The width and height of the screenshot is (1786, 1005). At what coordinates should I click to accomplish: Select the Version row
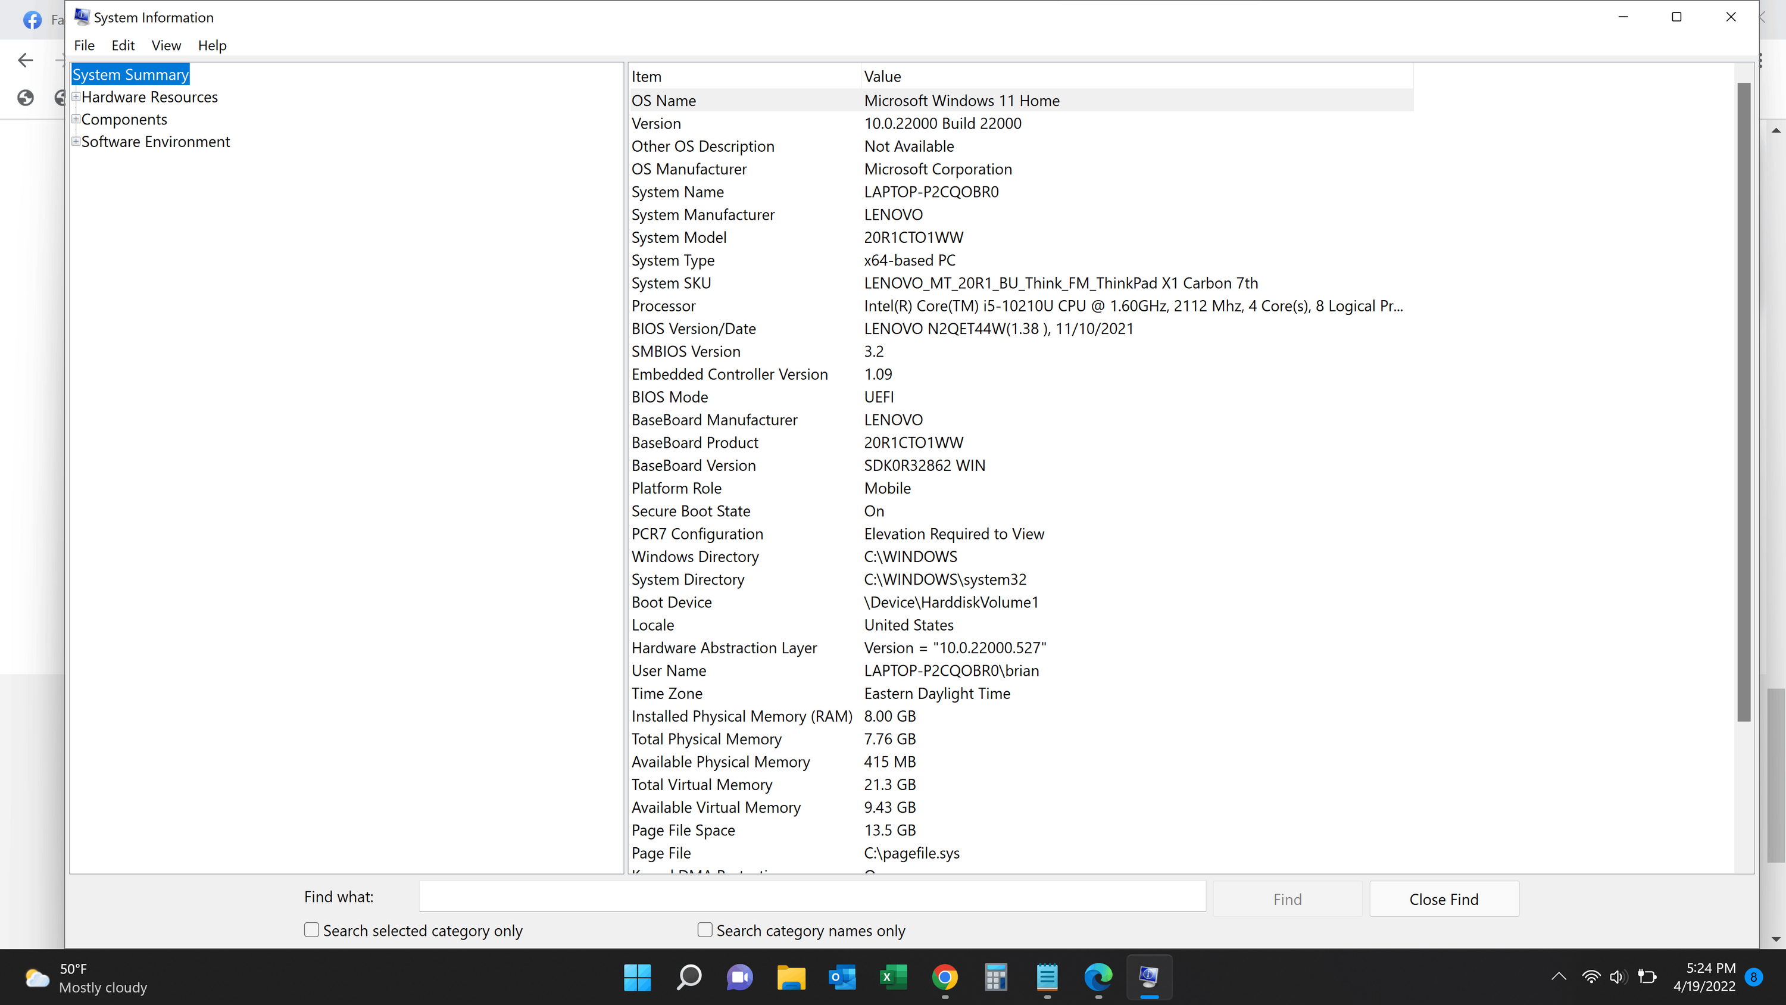pos(1020,123)
